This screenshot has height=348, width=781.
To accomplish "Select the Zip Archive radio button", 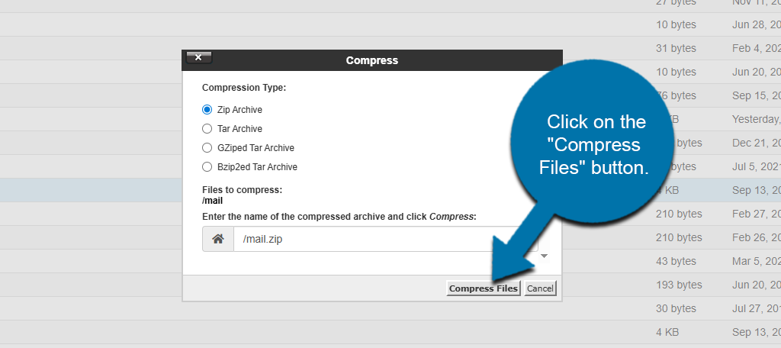I will pyautogui.click(x=207, y=110).
